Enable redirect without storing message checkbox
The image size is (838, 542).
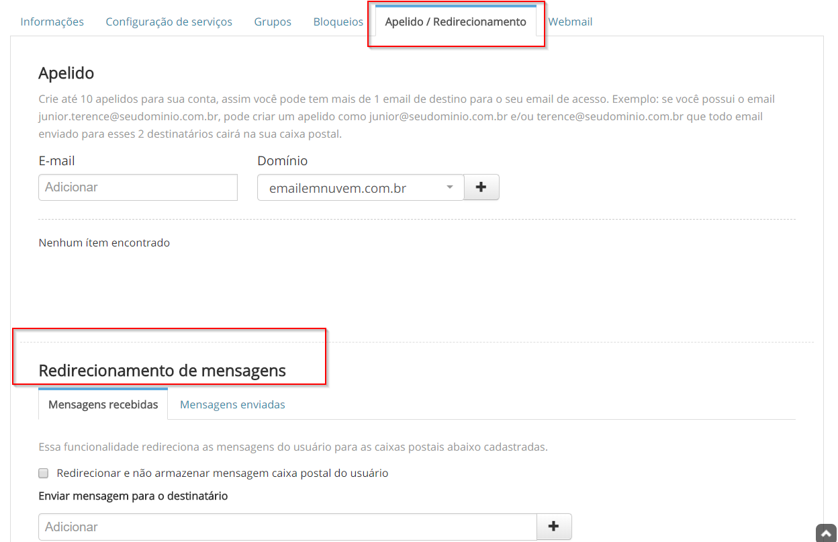click(44, 473)
